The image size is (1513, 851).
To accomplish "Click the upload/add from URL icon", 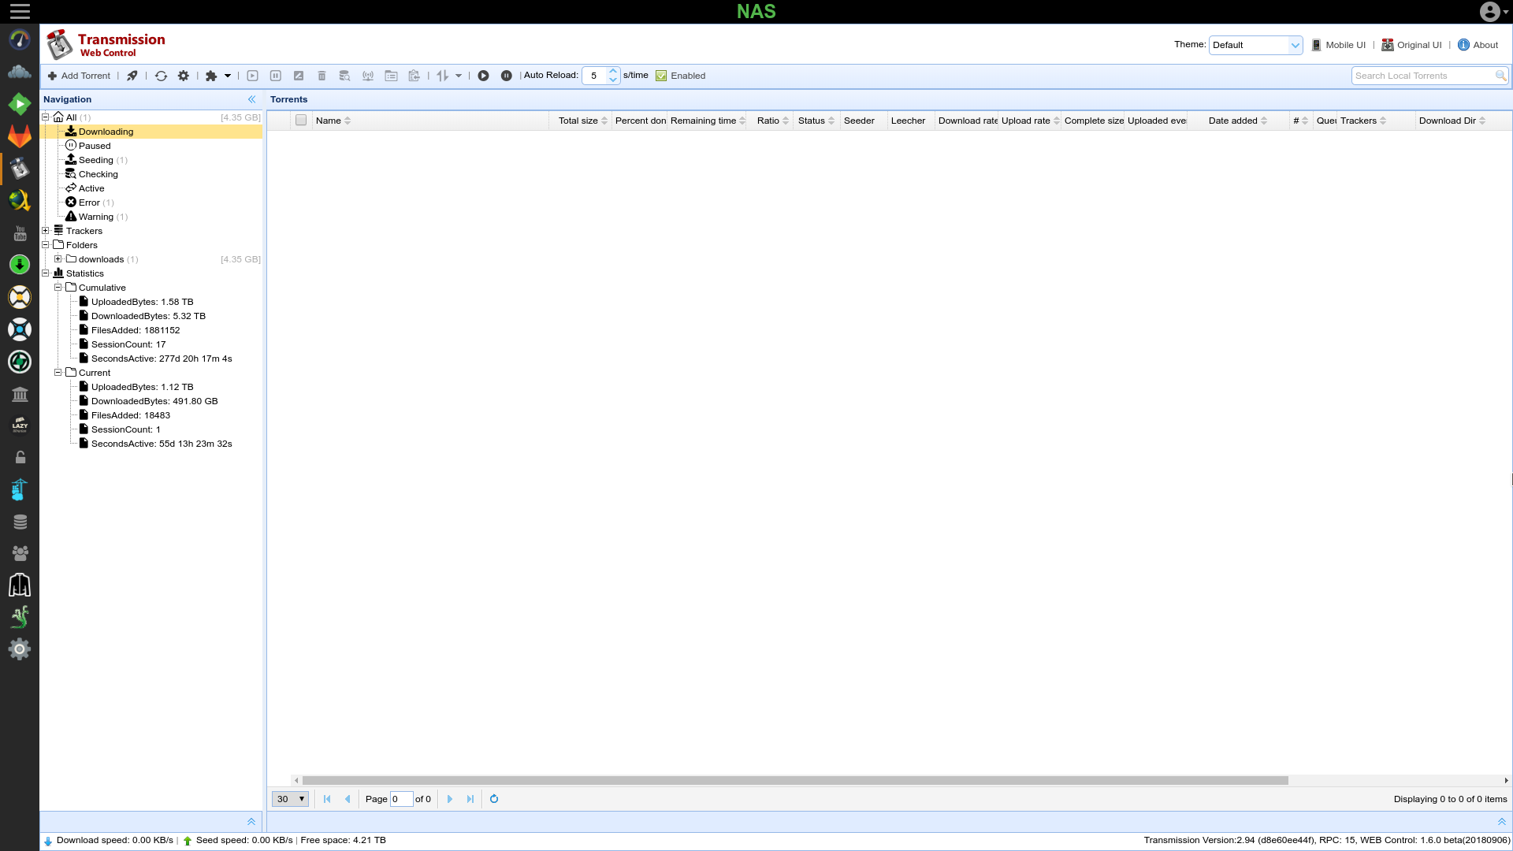I will pyautogui.click(x=132, y=75).
